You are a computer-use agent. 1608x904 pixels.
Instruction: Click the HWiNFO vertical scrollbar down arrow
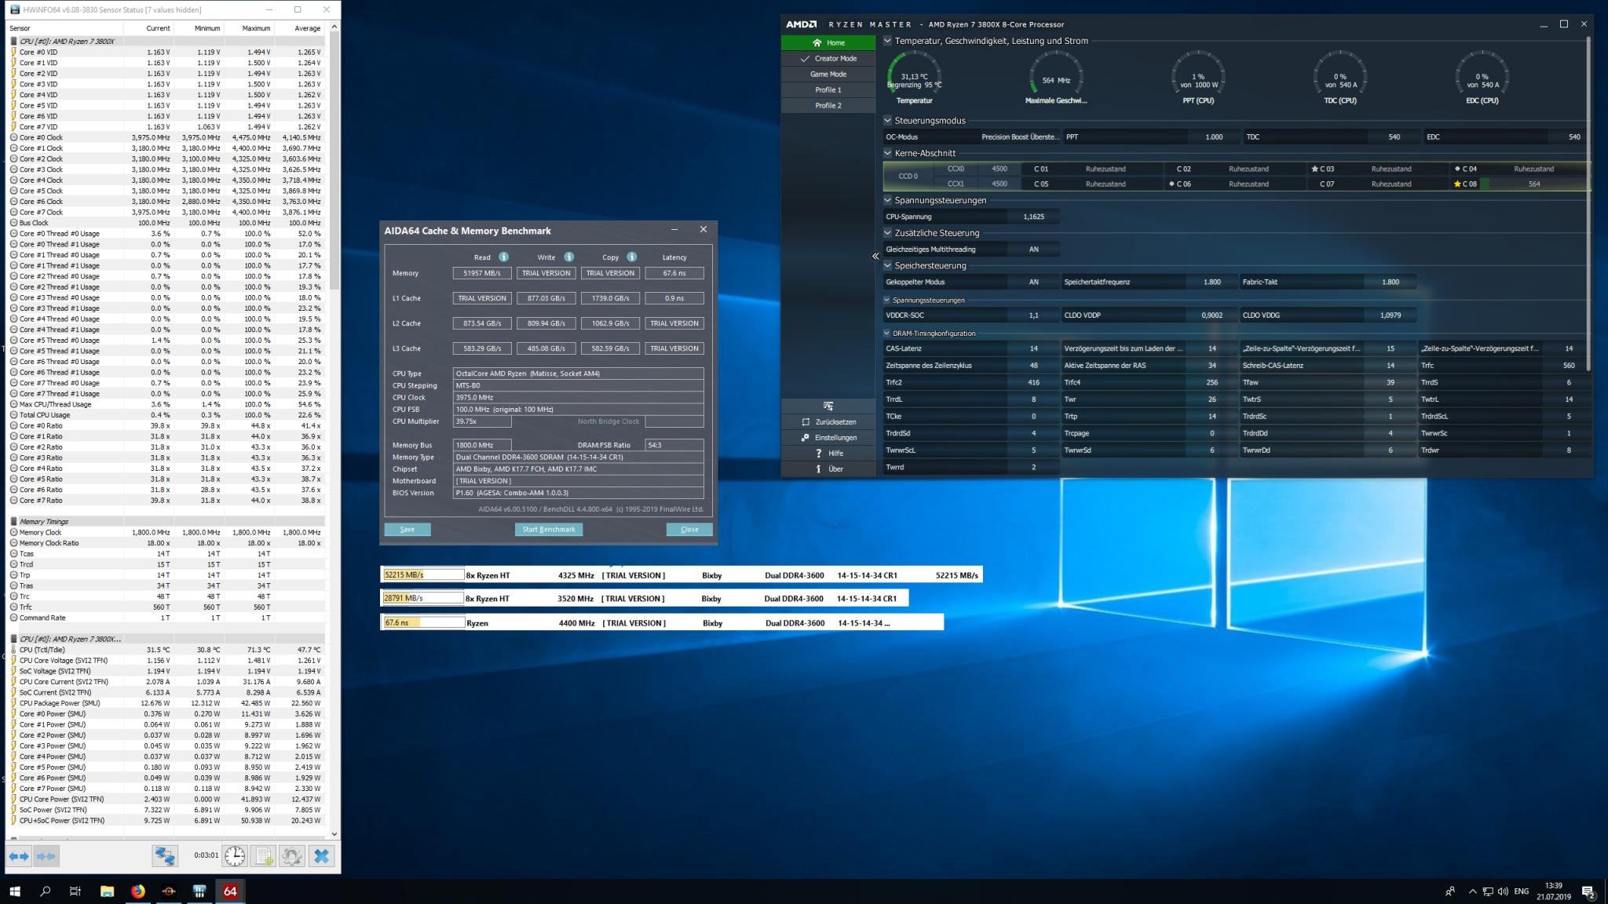pos(334,834)
